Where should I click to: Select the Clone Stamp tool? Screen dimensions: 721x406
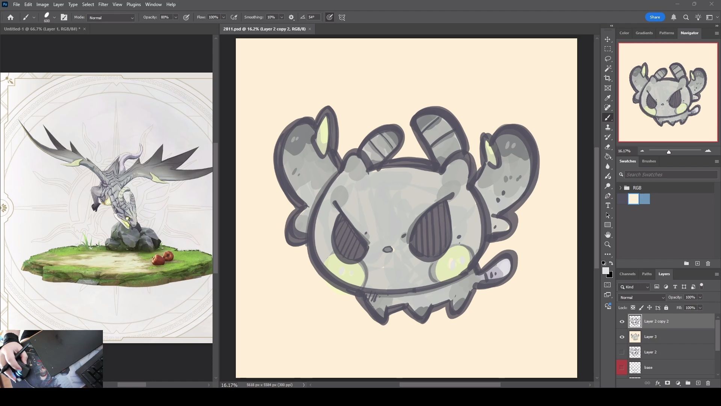[x=608, y=127]
